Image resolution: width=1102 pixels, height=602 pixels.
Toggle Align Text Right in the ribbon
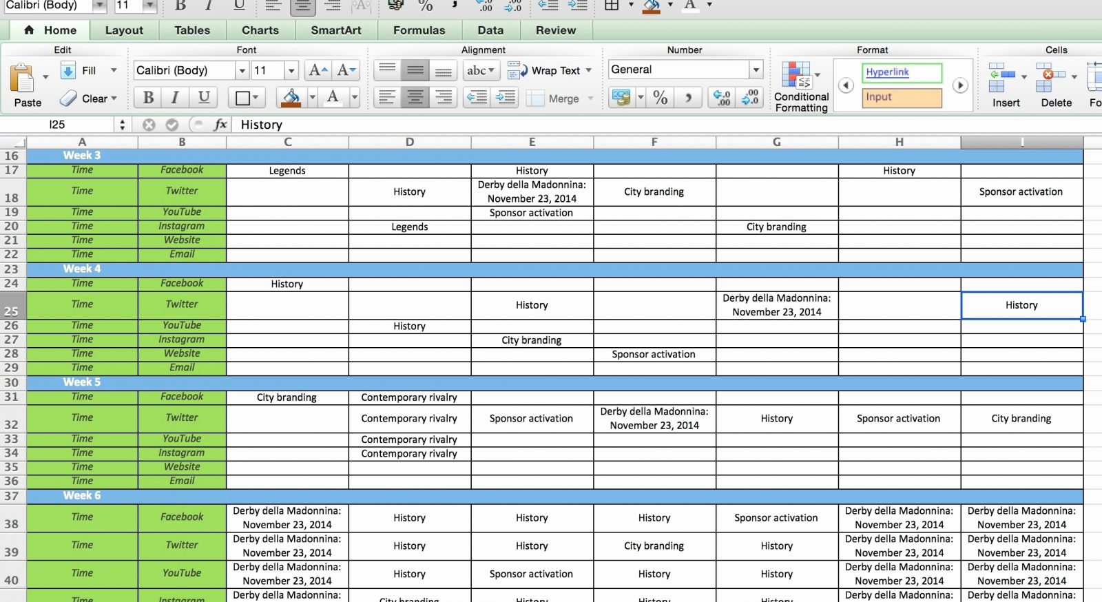[444, 98]
